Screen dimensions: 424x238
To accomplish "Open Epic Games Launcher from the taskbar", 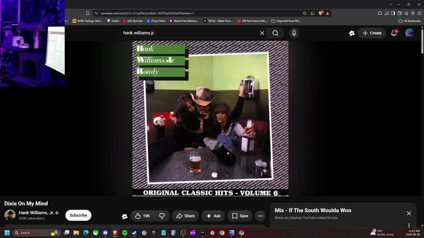I will coord(154,233).
